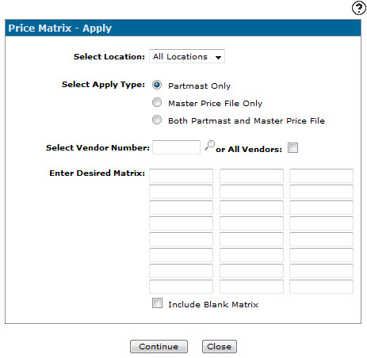The width and height of the screenshot is (367, 358).
Task: Select Both Partmast and Master Price File
Action: [157, 120]
